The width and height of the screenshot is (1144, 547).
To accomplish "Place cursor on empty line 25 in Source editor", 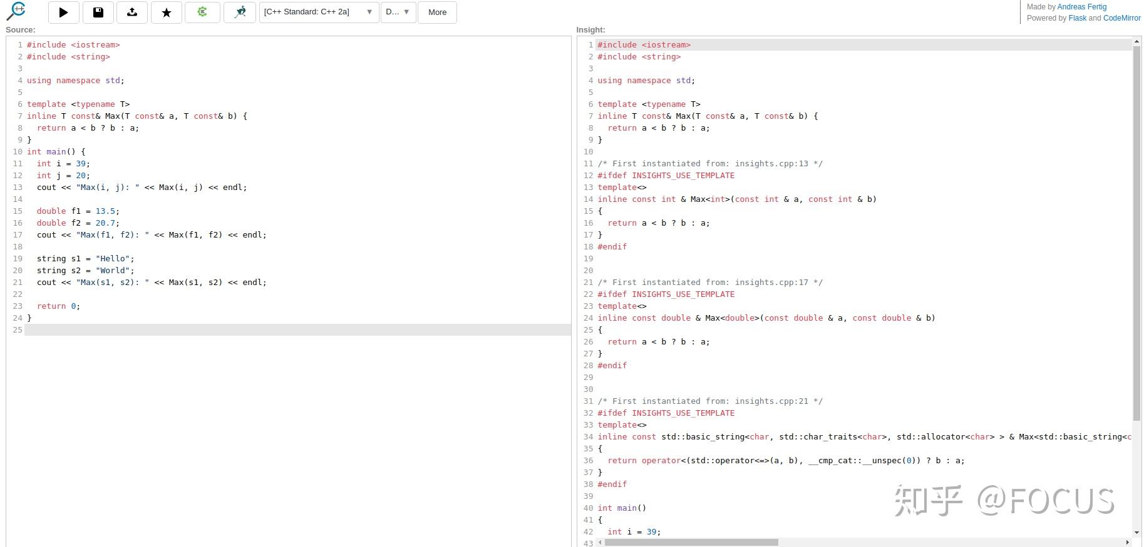I will 297,330.
